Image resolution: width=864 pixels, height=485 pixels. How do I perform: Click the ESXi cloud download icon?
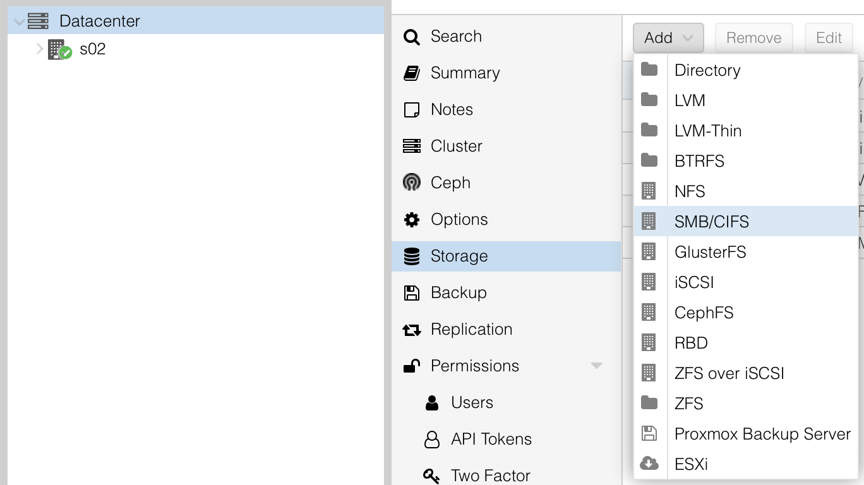(649, 464)
